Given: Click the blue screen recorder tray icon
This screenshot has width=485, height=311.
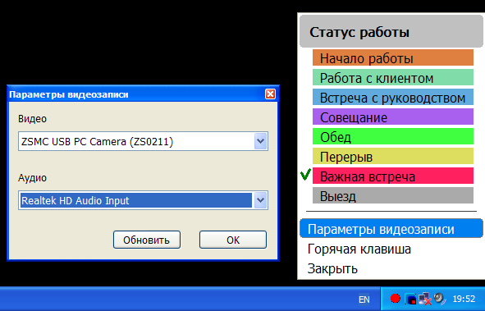Looking at the screenshot, I should (x=411, y=299).
